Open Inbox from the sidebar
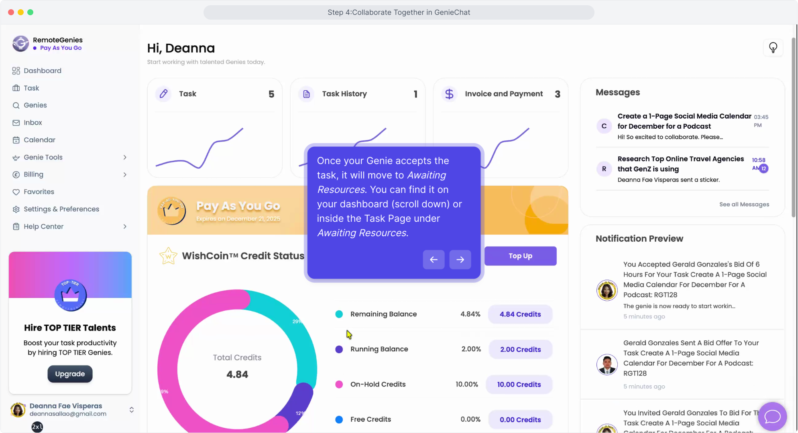The width and height of the screenshot is (798, 433). click(33, 123)
